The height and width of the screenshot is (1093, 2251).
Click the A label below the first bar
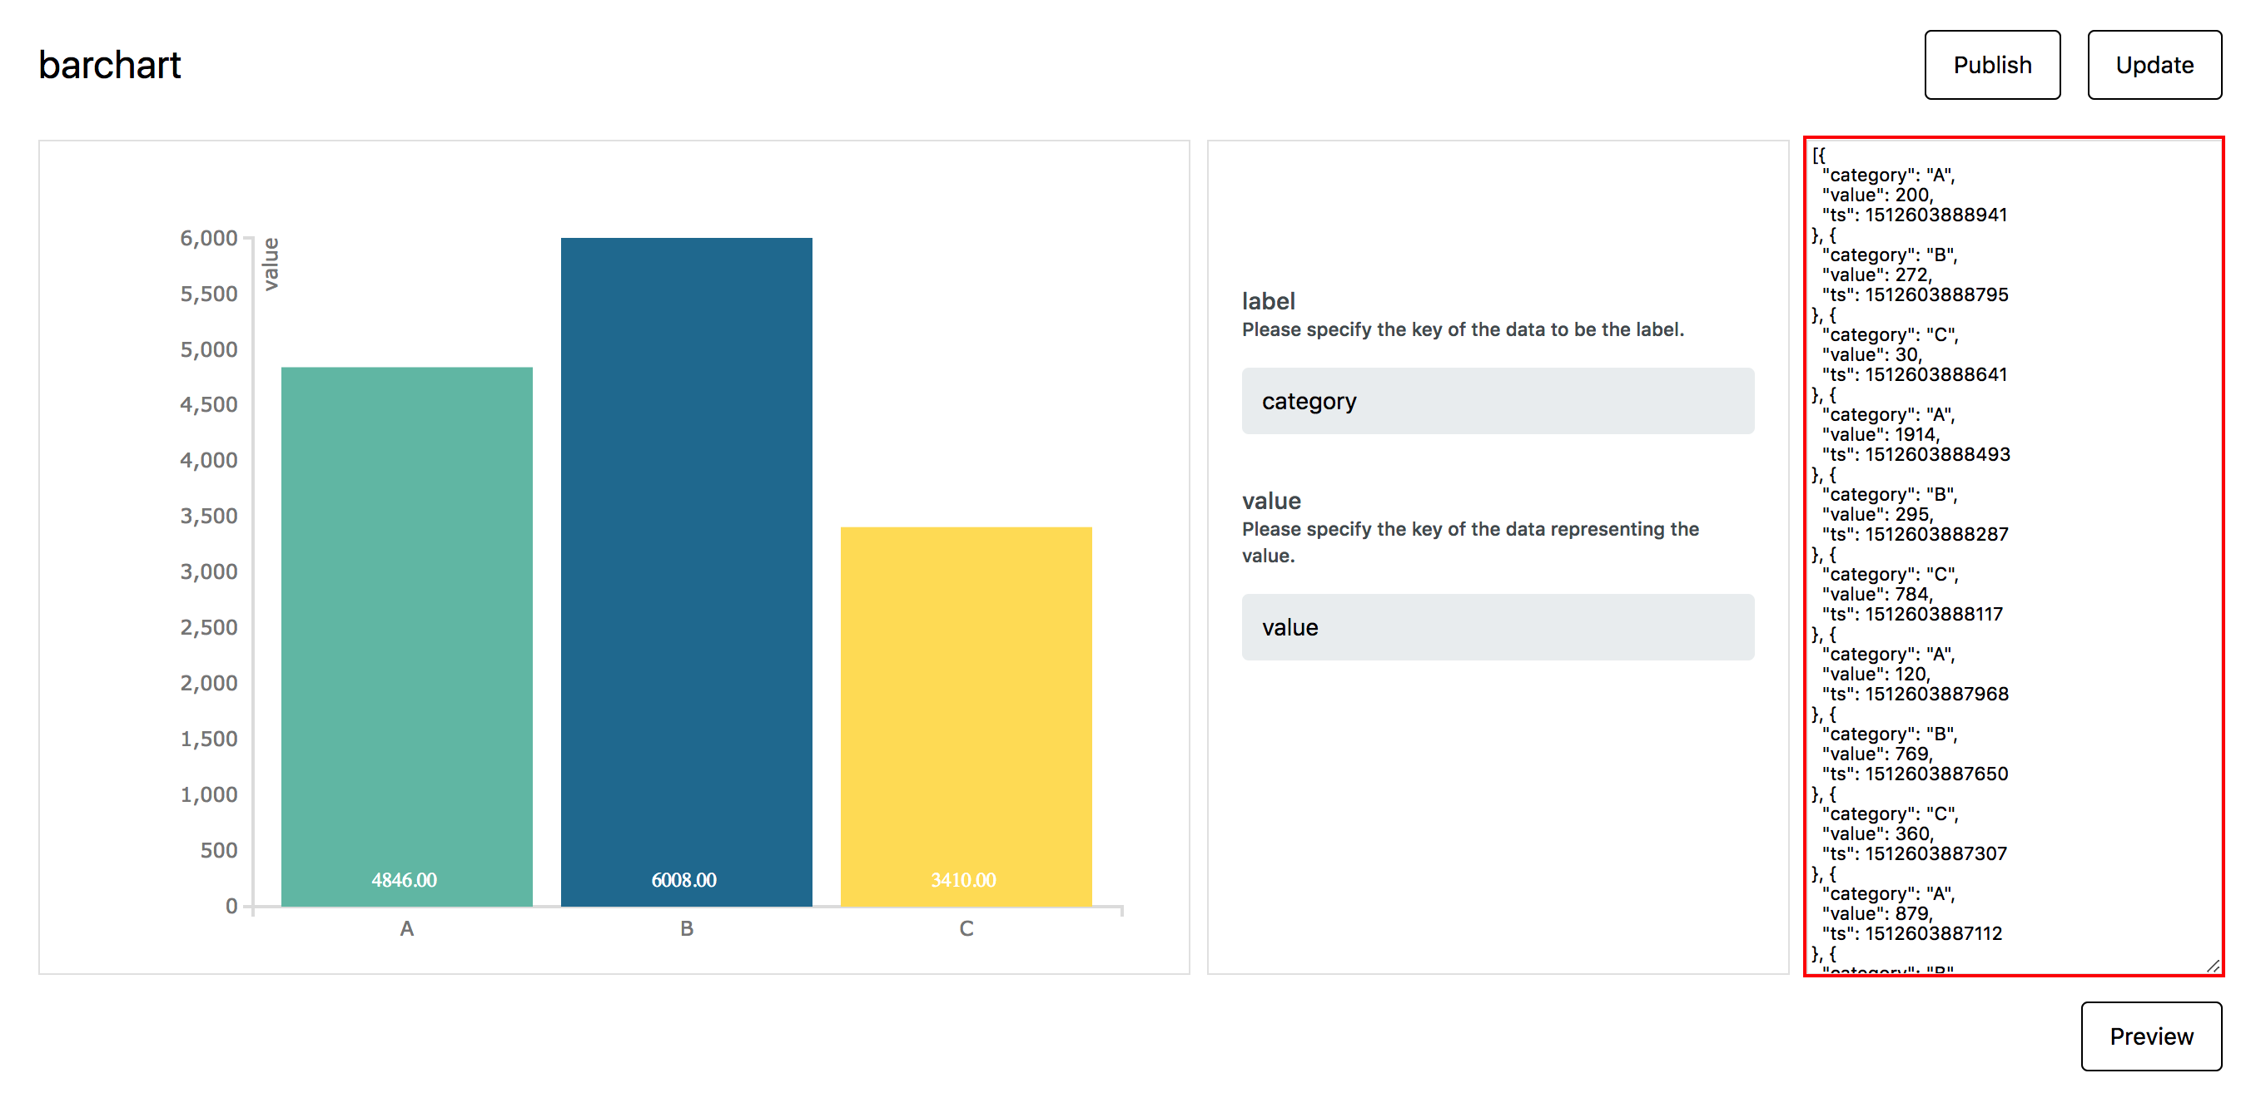point(405,928)
